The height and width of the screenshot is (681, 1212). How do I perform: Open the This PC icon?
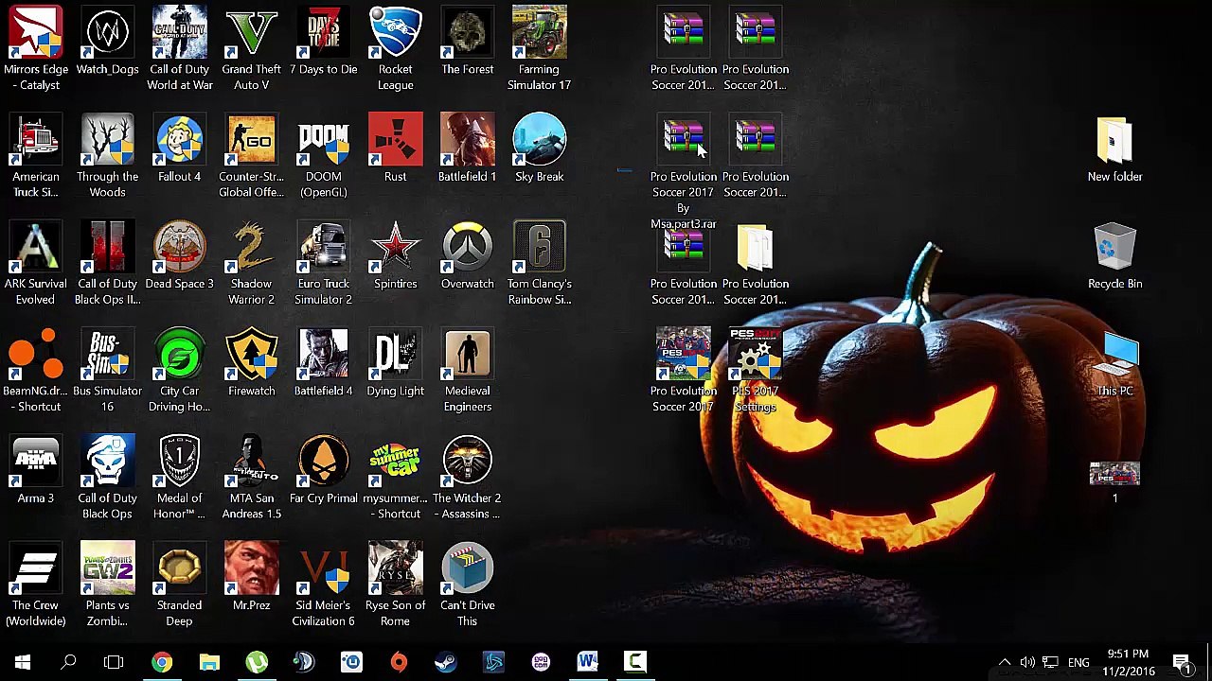pos(1114,358)
